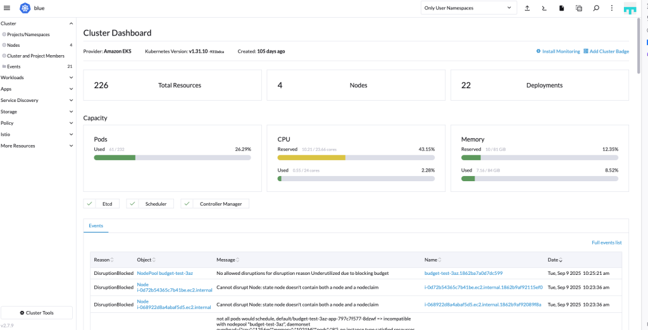Click the download KubeConfig file icon

click(561, 8)
